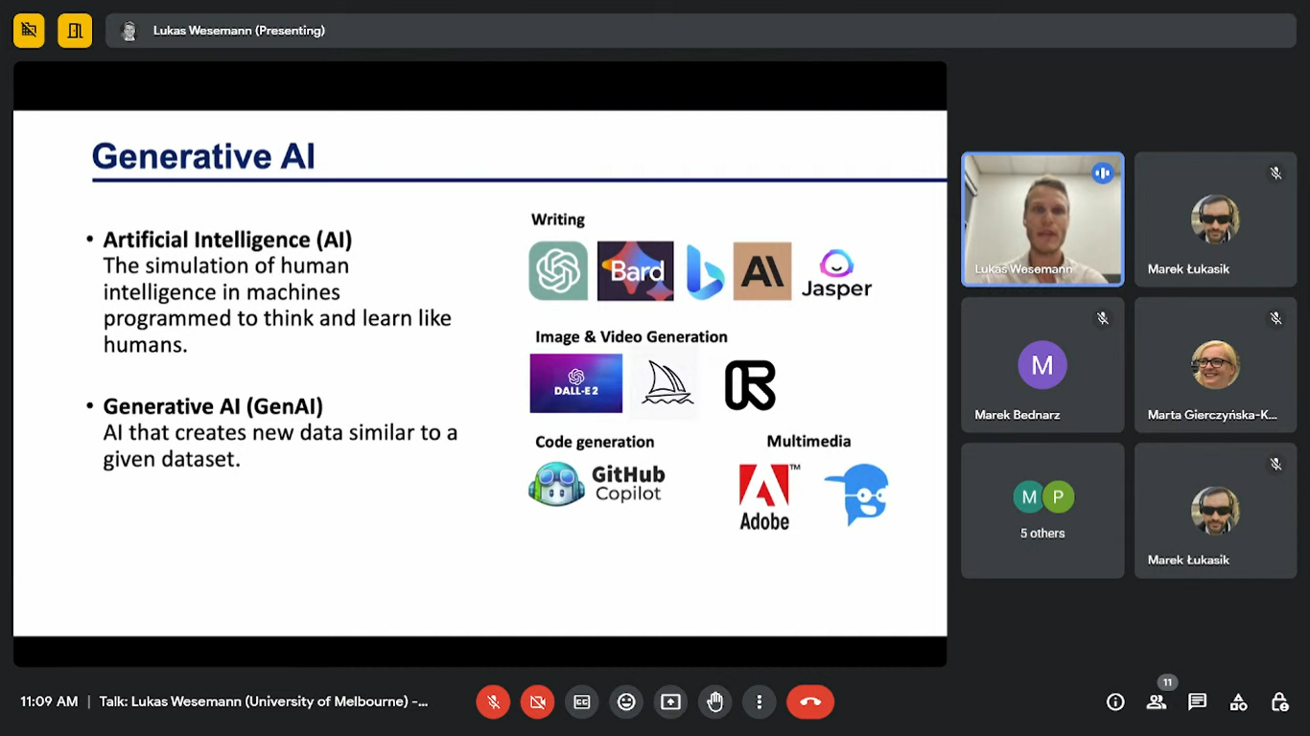Click the Present now screen share icon
Viewport: 1310px width, 736px height.
click(670, 702)
